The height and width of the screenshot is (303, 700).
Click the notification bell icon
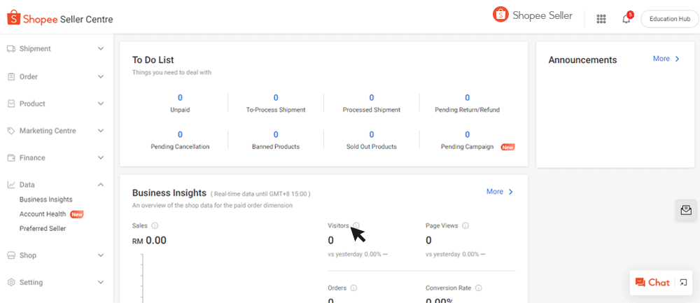[x=626, y=19]
